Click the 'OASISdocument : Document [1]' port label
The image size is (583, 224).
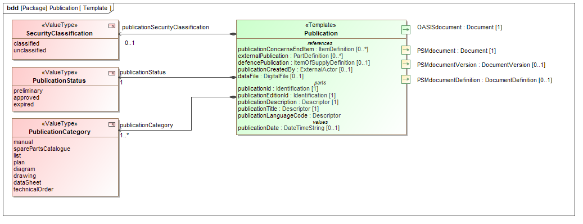tap(459, 27)
